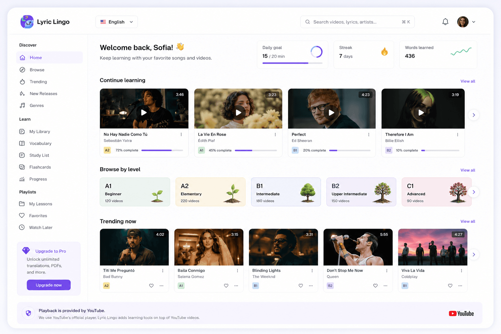Viewport: 501px width, 334px height.
Task: Open the vertical dots menu on Don't Stop Me Now
Action: tap(387, 271)
